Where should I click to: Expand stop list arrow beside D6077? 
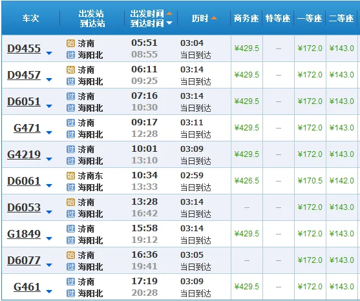pos(49,265)
